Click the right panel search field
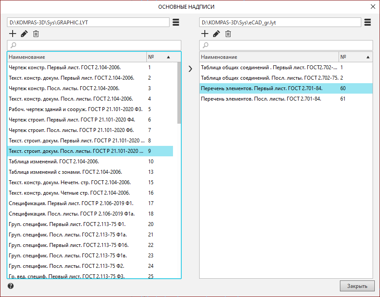Viewport: 380px width, 297px height. click(286, 45)
